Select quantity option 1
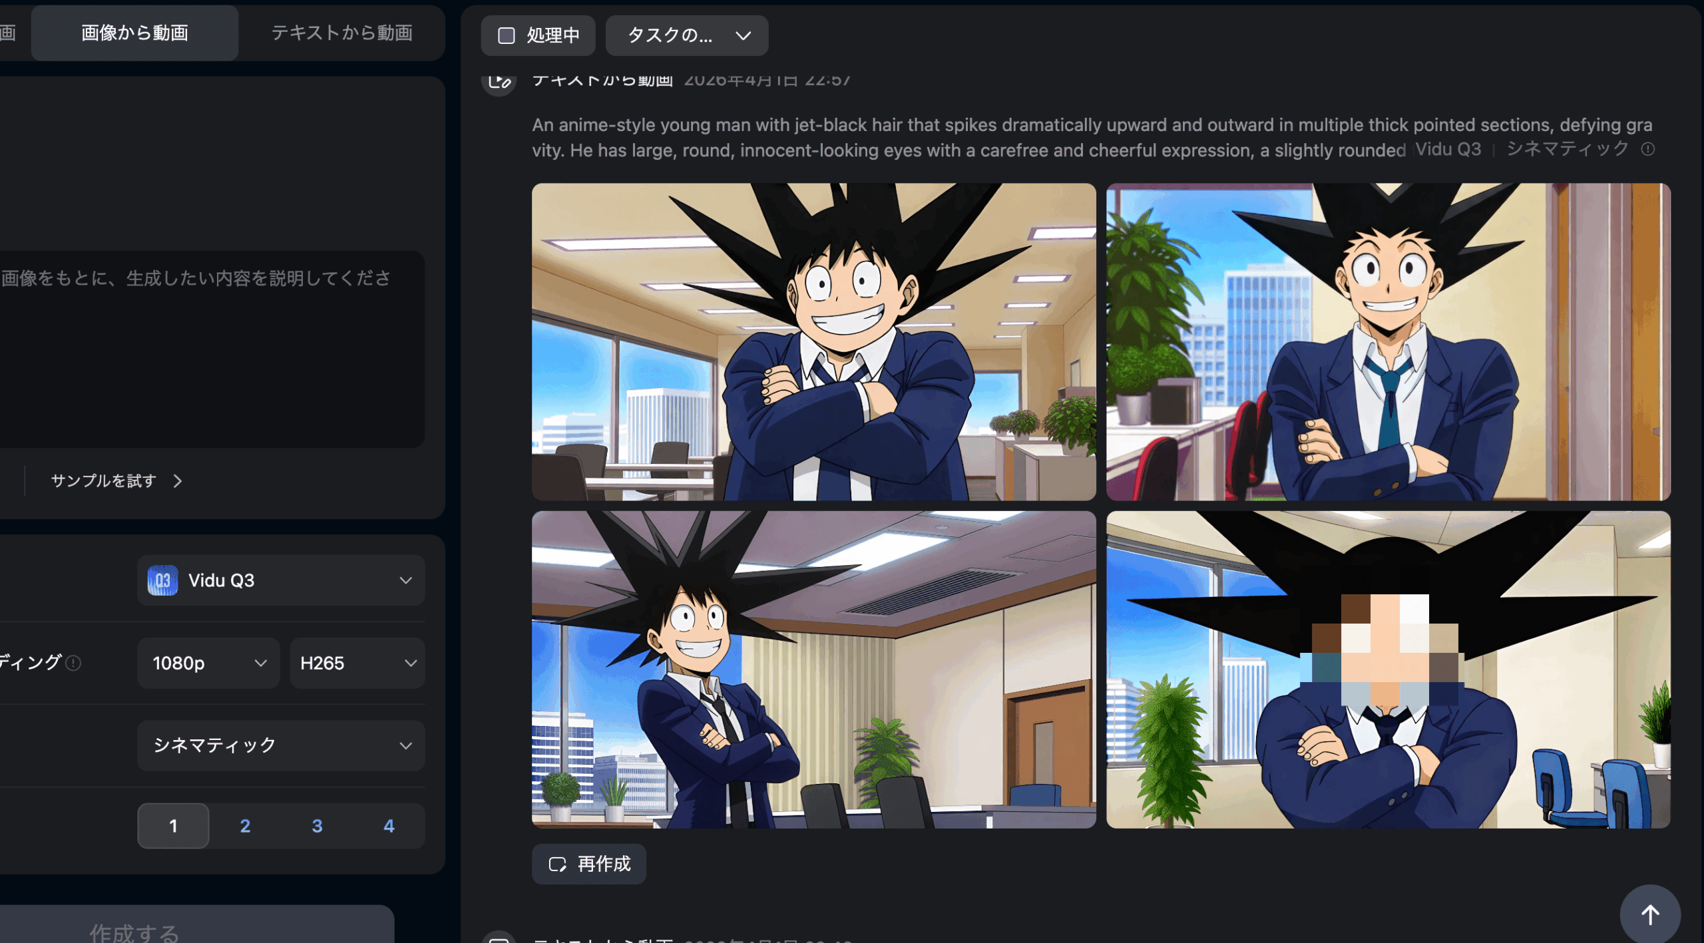Image resolution: width=1704 pixels, height=943 pixels. point(173,826)
